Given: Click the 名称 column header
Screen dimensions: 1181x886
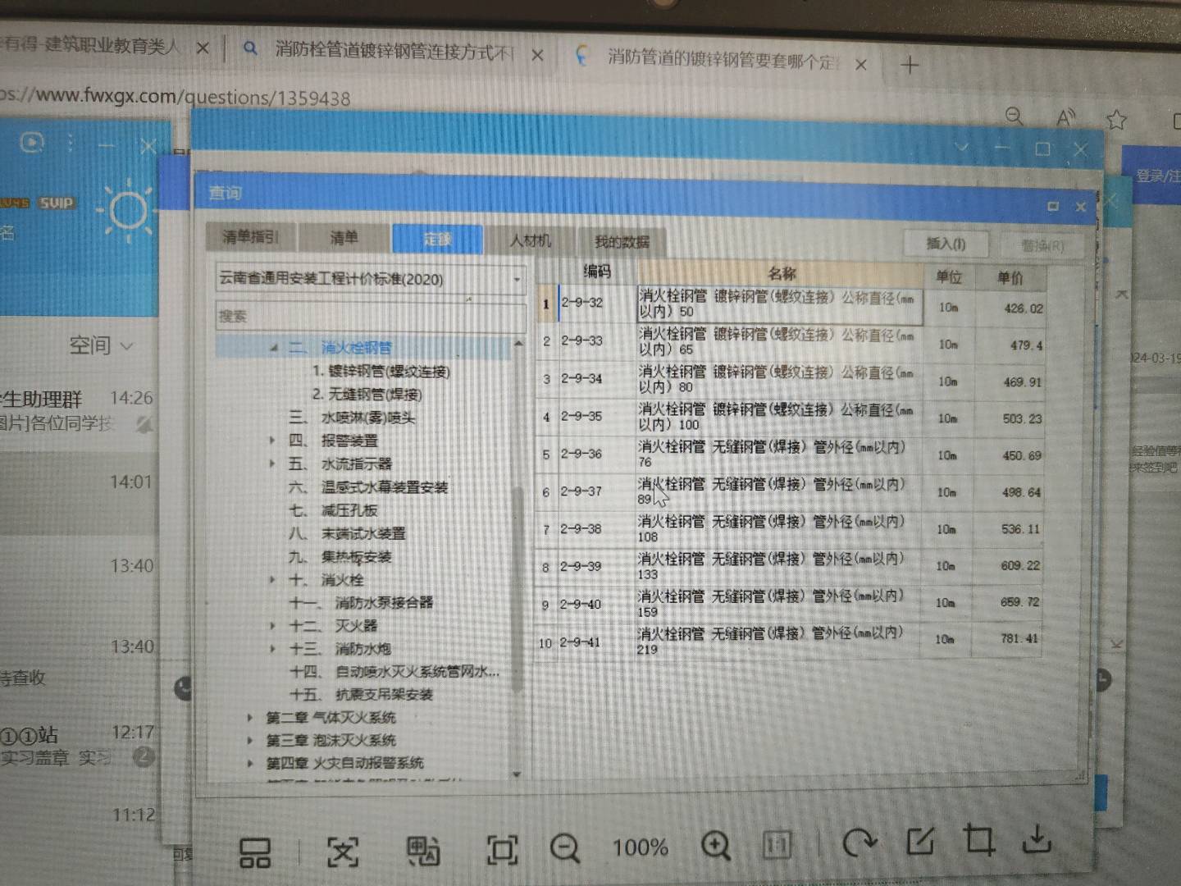Looking at the screenshot, I should (x=781, y=273).
